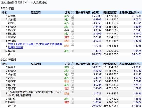Image resolution: width=142 pixels, height=108 pixels.
Task: Click the 排名 header in 2020 年报 table
Action: 4,13
